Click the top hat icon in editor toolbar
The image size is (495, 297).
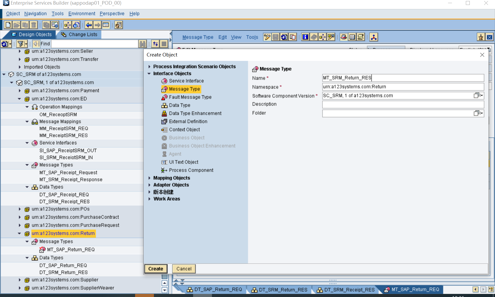pos(343,37)
